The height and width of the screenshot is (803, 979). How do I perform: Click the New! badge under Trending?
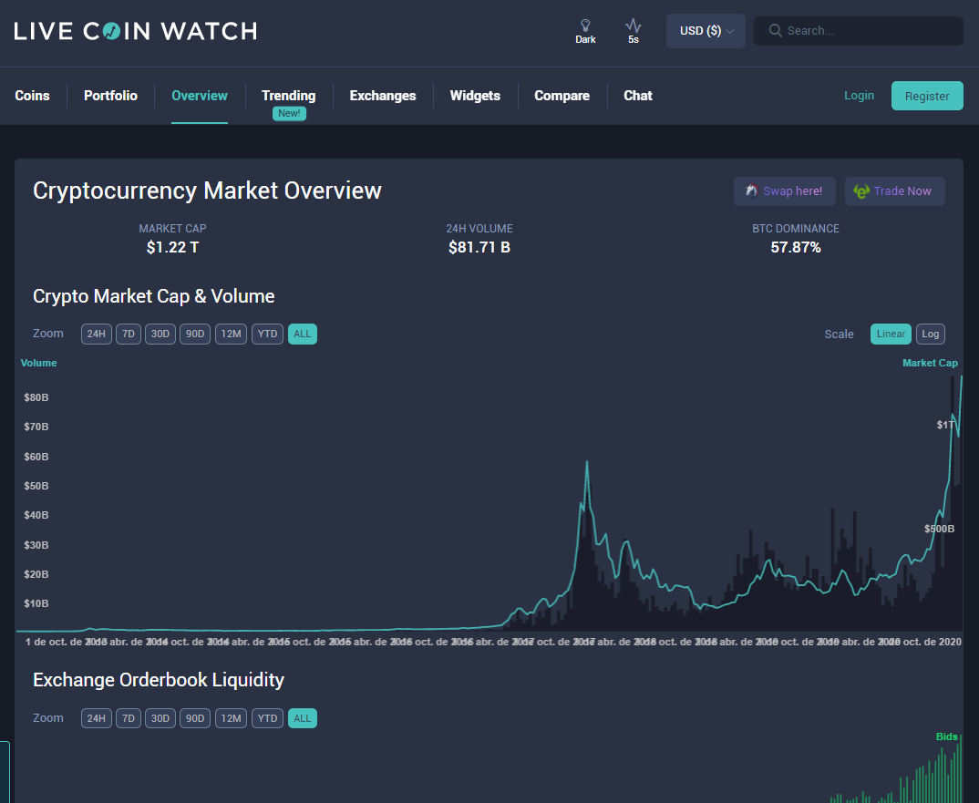click(x=289, y=114)
